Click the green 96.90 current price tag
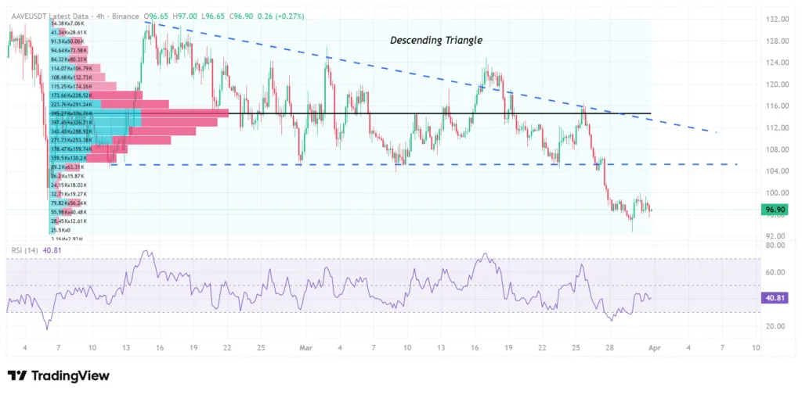 775,210
